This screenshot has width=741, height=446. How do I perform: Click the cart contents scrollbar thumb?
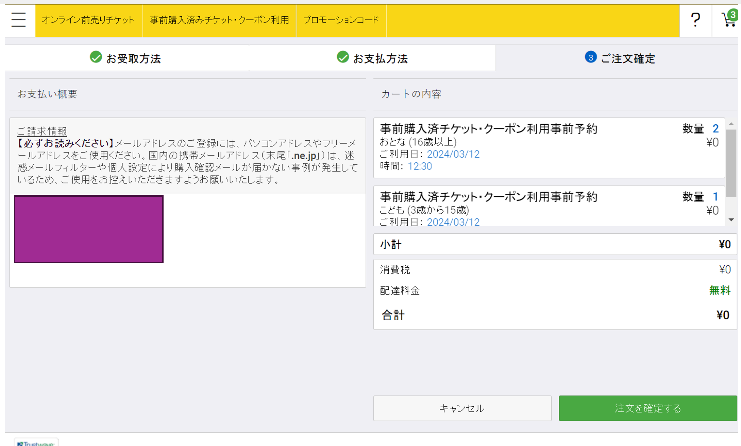coord(731,163)
